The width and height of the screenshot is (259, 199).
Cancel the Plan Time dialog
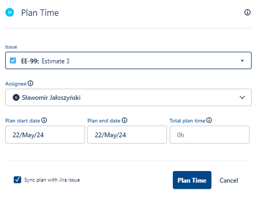(x=229, y=181)
